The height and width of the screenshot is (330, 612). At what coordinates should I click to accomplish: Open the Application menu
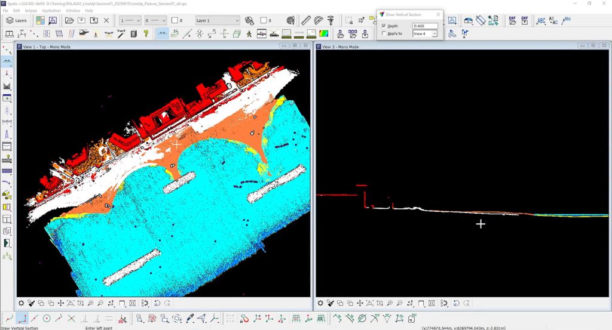point(51,11)
